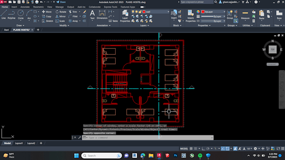Expand the Annotation panel
285x160 pixels.
(x=104, y=25)
